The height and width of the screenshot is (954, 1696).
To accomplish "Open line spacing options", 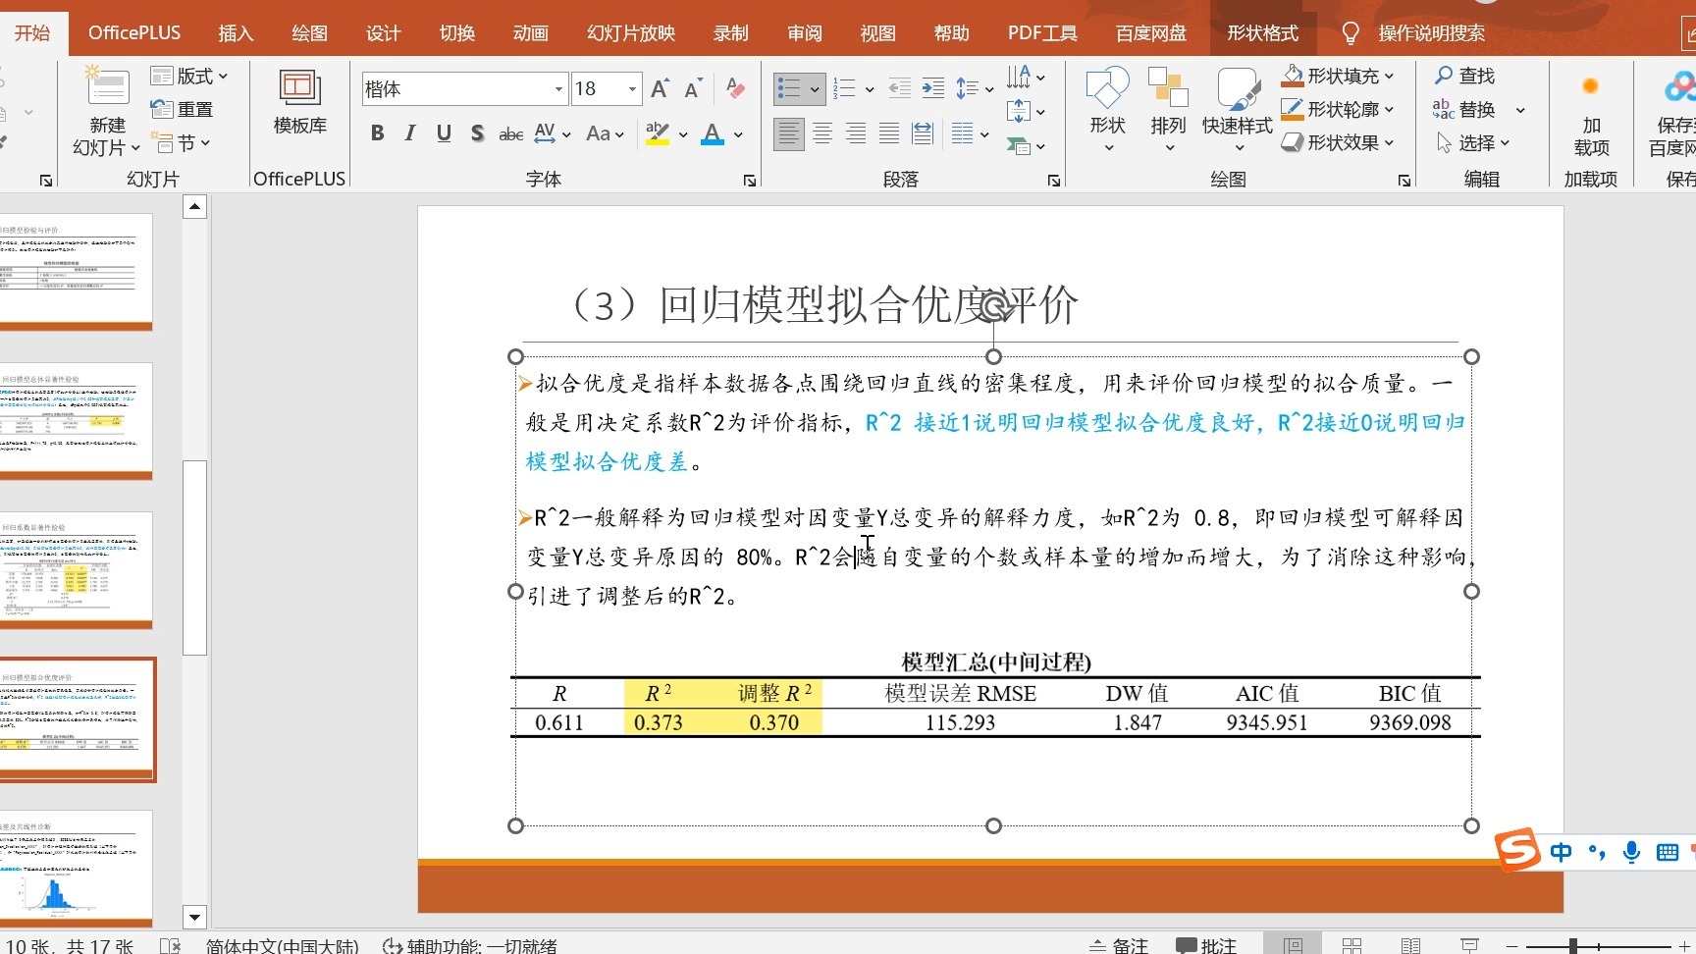I will coord(974,89).
